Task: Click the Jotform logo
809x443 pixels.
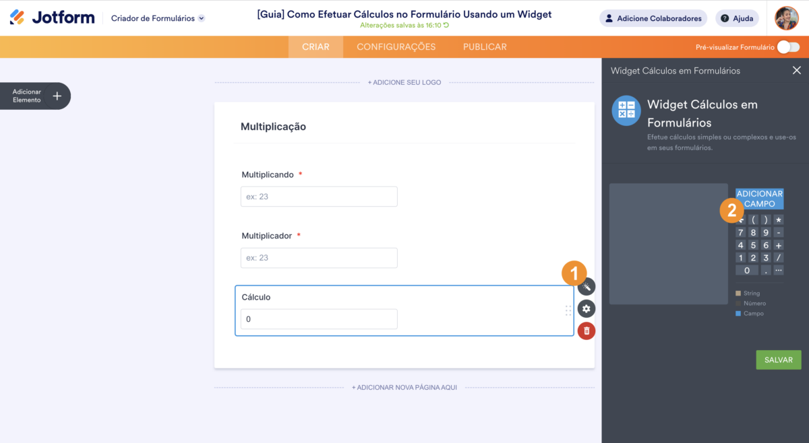Action: (x=53, y=18)
